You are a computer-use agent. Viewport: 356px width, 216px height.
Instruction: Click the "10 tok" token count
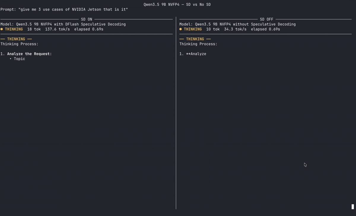click(x=213, y=29)
